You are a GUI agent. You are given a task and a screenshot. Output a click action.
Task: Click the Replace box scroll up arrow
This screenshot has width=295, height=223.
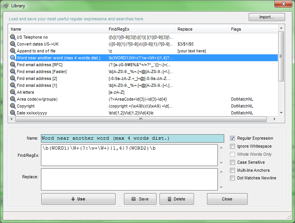(221, 172)
